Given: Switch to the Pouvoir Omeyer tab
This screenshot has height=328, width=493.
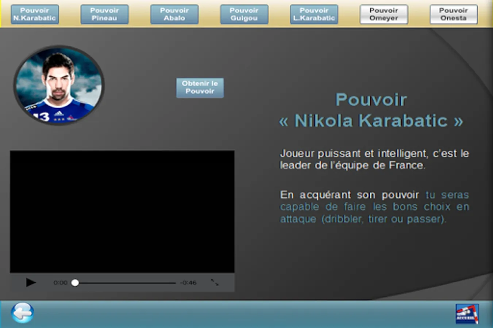Looking at the screenshot, I should [x=384, y=14].
